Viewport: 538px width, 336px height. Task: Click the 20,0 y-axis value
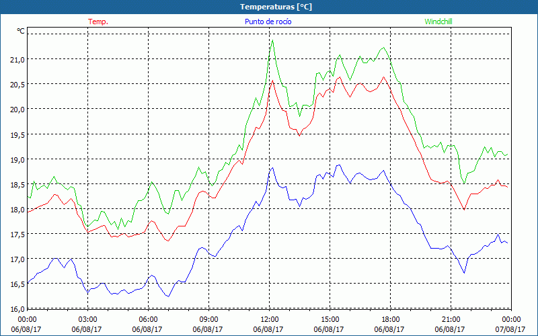[17, 110]
